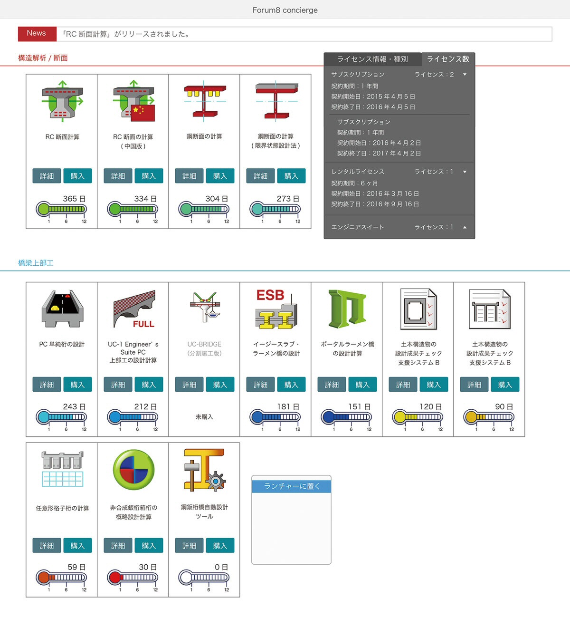Click 購入 for RC 断面計算

pos(77,176)
